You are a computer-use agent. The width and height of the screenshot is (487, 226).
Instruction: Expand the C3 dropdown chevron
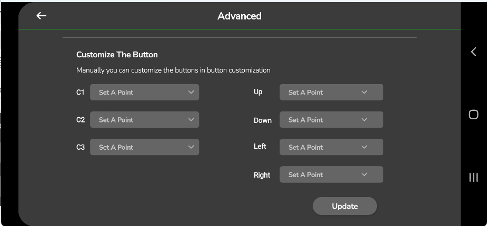[x=191, y=147]
